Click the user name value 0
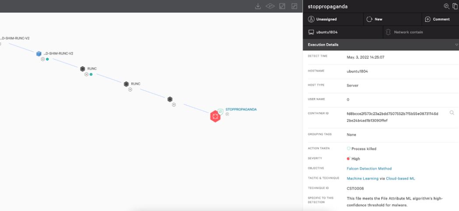 (x=348, y=100)
